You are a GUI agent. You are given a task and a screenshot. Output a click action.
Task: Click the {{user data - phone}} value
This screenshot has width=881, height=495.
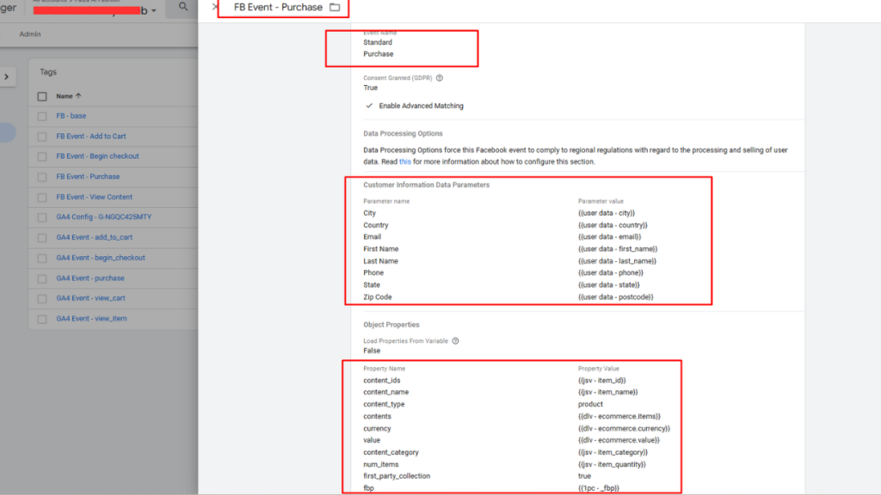click(611, 272)
